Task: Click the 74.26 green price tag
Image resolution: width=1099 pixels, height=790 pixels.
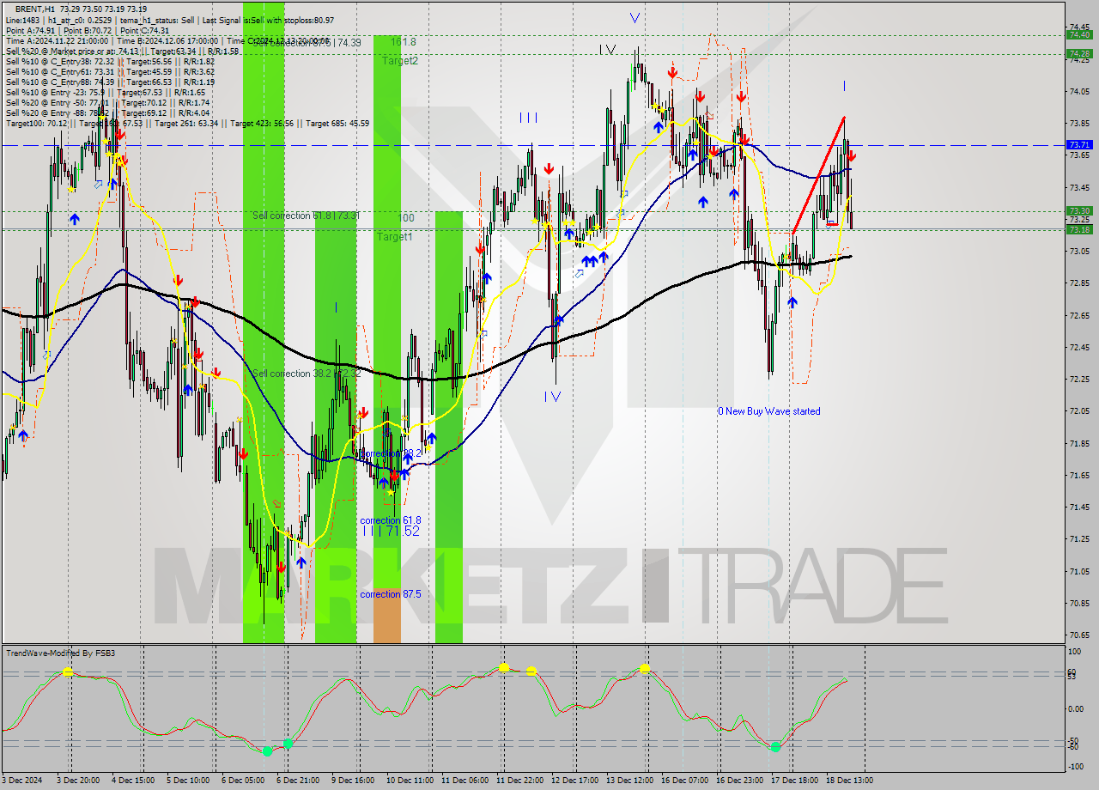Action: click(1079, 53)
